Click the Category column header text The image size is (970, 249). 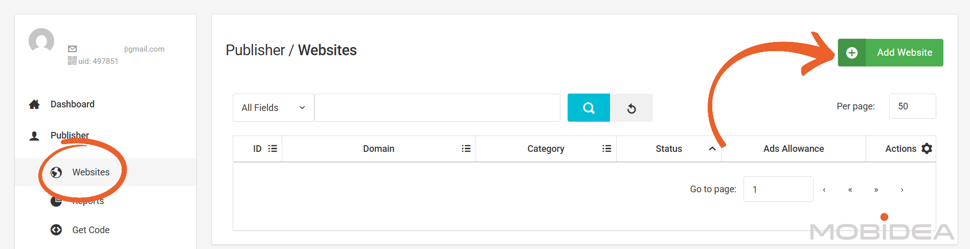(x=546, y=149)
